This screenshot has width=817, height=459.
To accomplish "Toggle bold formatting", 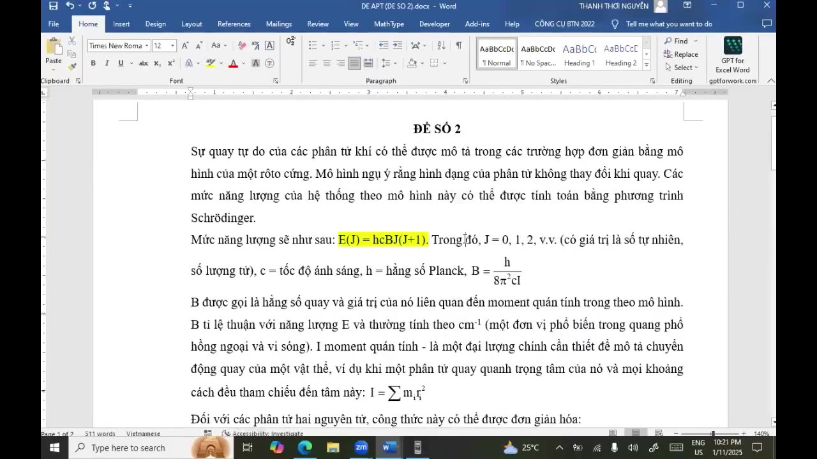I will [x=93, y=63].
